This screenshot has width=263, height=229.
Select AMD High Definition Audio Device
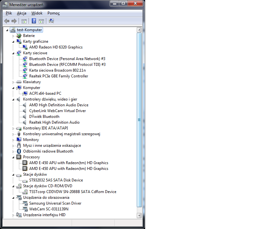(59, 105)
